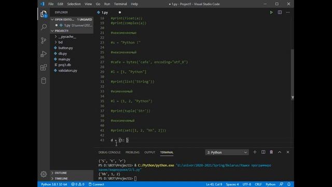
Task: Click the feedback icon in status bar
Action: click(x=281, y=184)
